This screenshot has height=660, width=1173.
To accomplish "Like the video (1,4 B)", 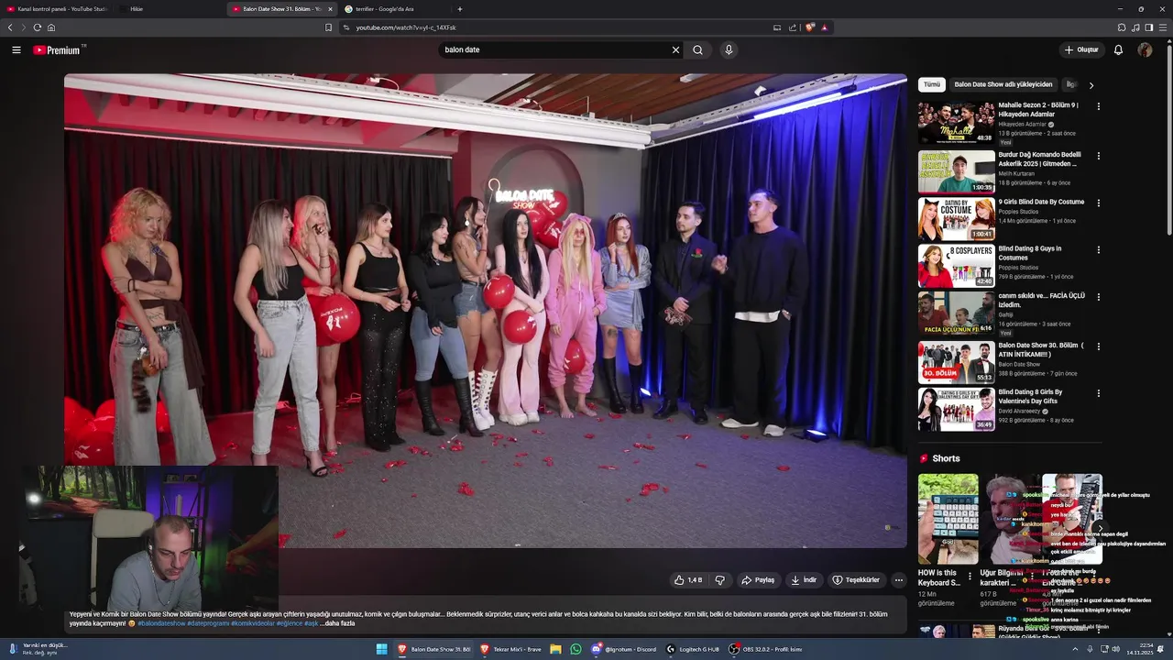I will tap(688, 580).
